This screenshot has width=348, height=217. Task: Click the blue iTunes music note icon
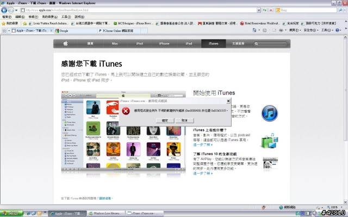tap(270, 113)
